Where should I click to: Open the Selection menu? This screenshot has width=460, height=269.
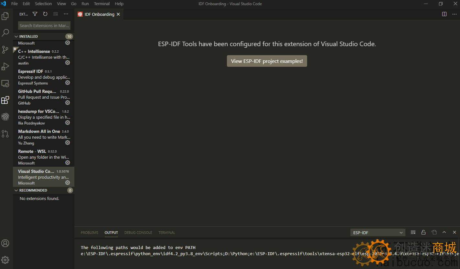[43, 4]
